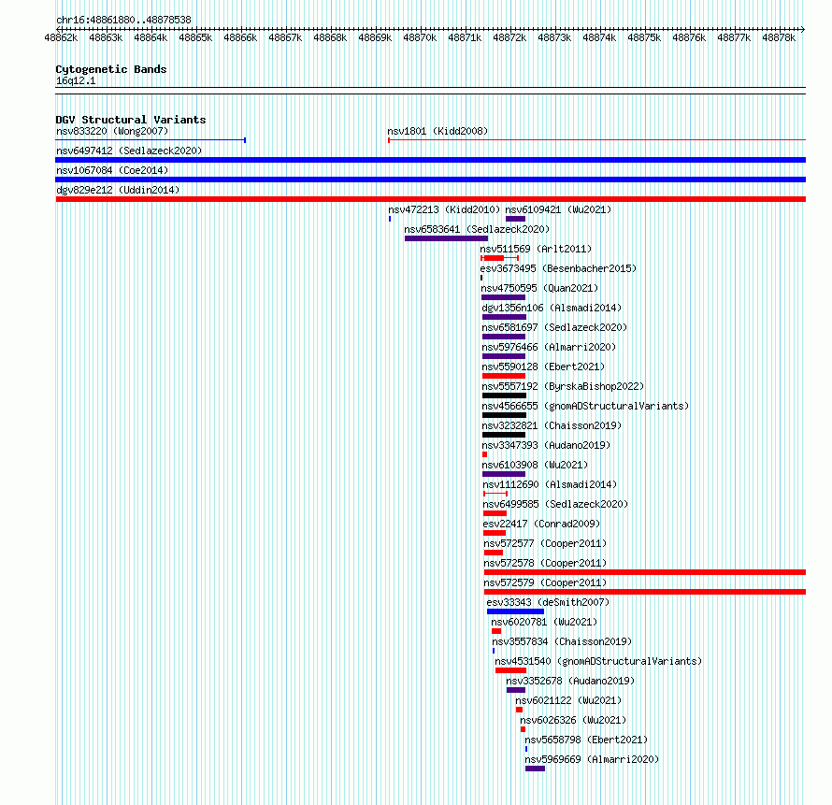
Task: Click nsv4566655 (gnomADStructuralVariants) label
Action: (x=585, y=406)
